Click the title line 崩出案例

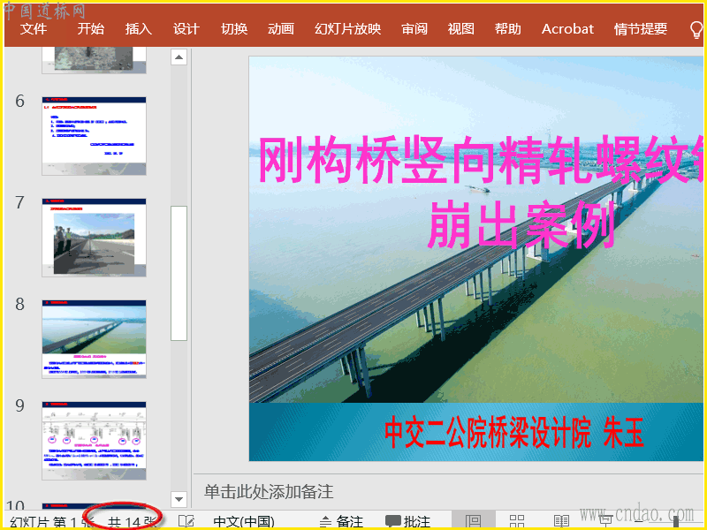coord(522,224)
